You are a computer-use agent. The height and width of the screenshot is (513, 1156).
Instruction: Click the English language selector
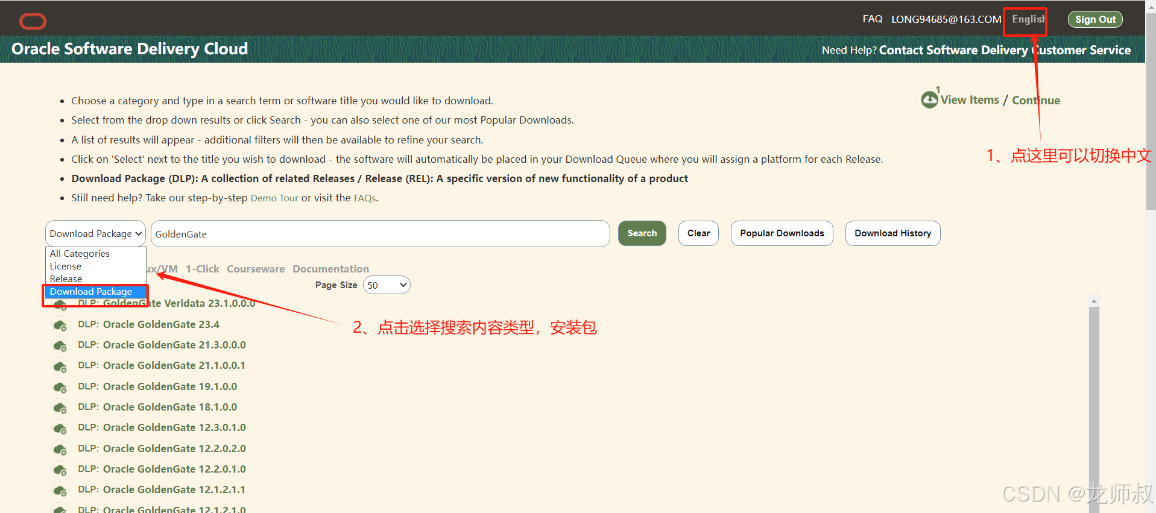[1028, 19]
